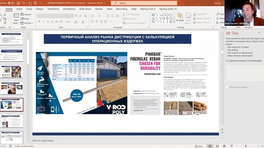This screenshot has height=148, width=264.
Task: Open the Alt Text pane options arrow
Action: point(259,33)
